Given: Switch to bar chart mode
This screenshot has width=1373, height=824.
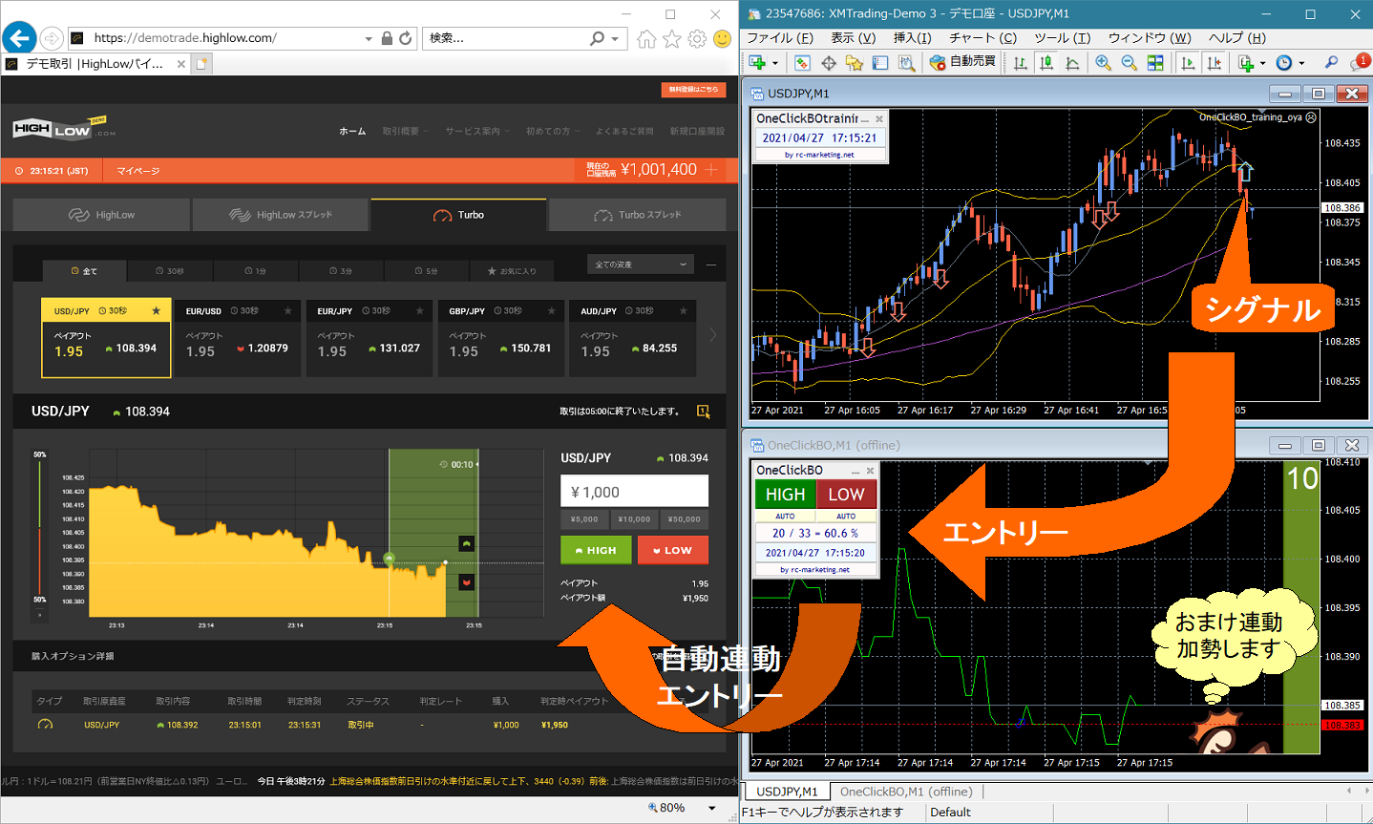Looking at the screenshot, I should coord(1021,62).
